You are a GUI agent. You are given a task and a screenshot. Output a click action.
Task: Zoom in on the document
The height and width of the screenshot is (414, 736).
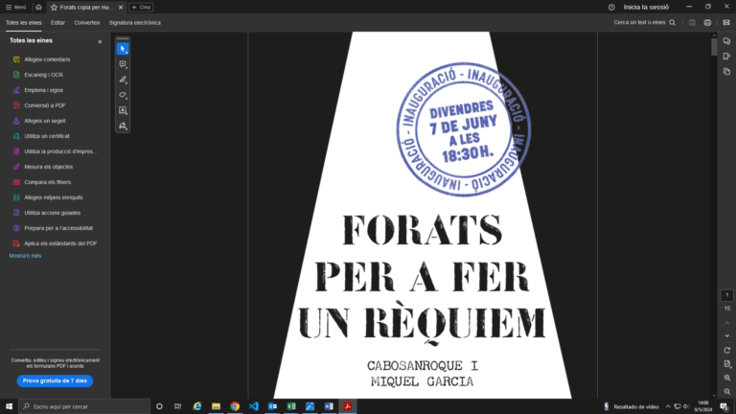click(727, 378)
